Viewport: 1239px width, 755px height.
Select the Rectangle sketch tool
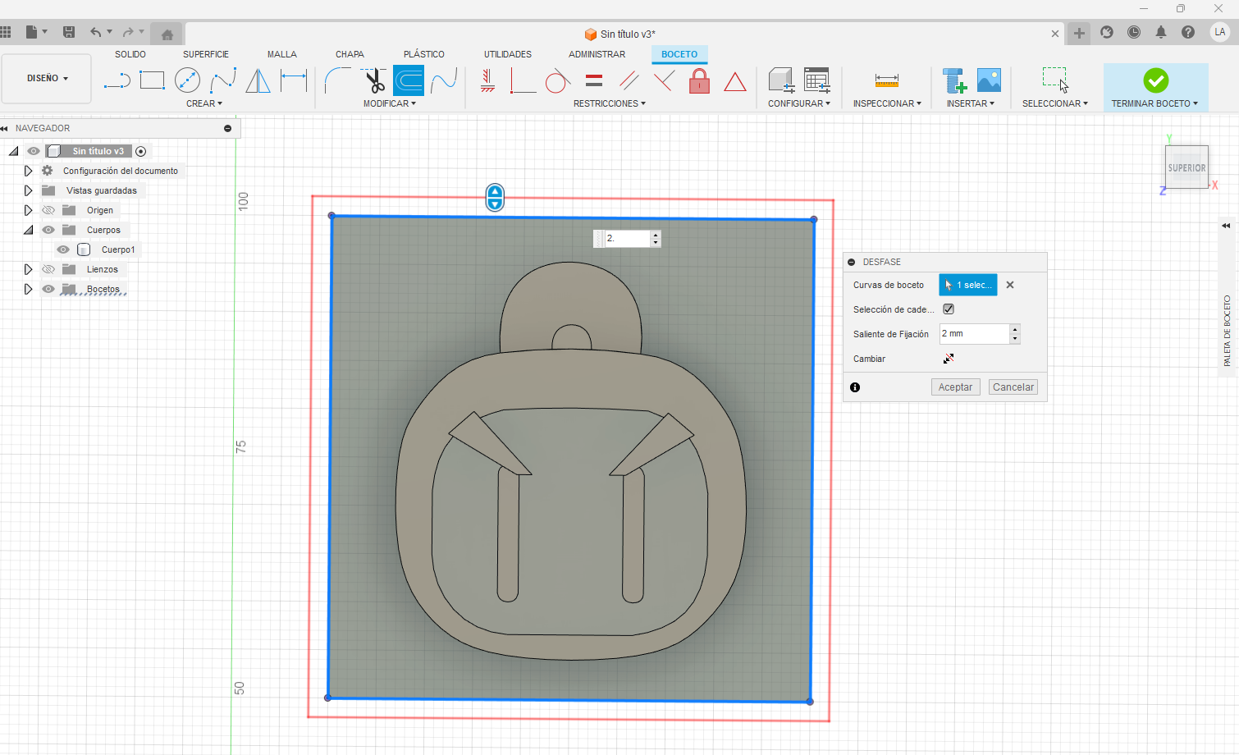[x=153, y=80]
